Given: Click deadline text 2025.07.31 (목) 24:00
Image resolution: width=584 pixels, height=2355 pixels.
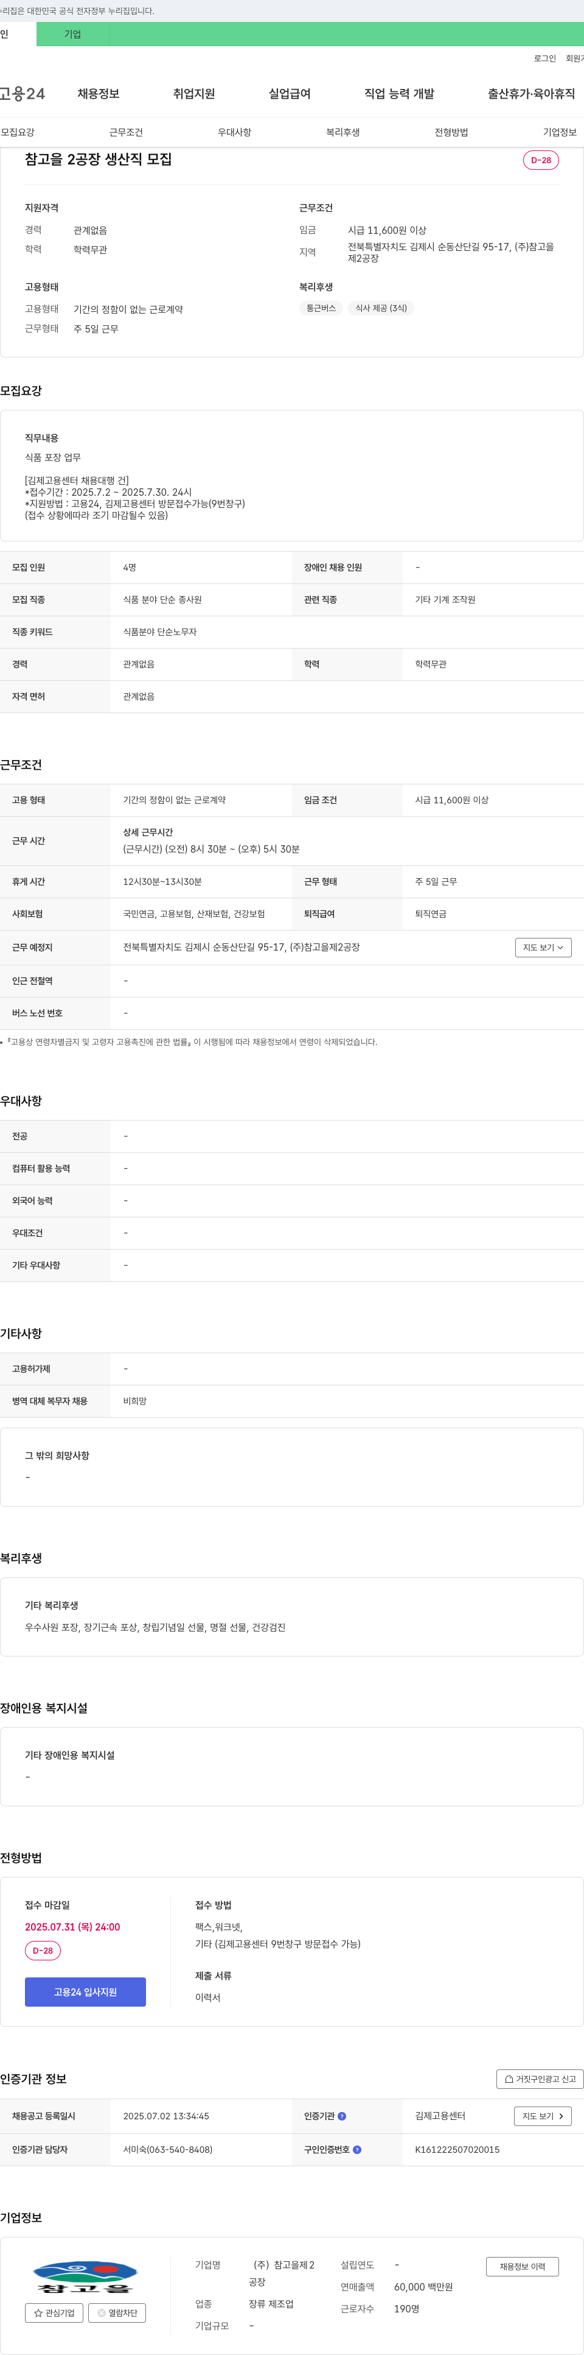Looking at the screenshot, I should click(72, 1926).
